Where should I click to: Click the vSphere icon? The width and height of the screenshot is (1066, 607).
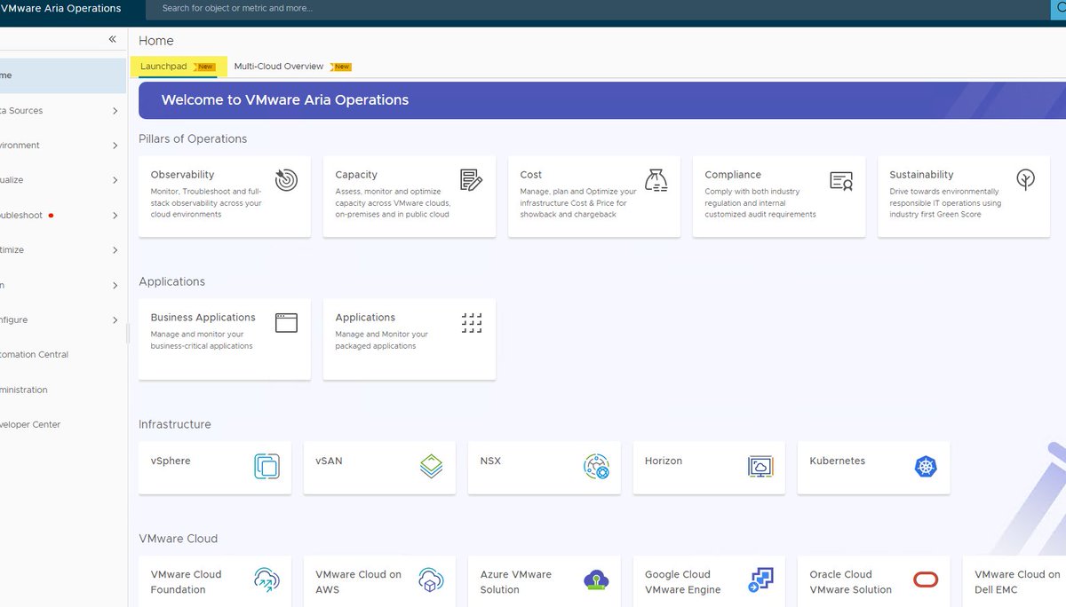(x=266, y=466)
